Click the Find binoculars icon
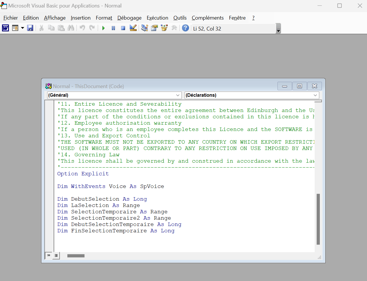Viewport: 367px width, 281px height. point(71,28)
